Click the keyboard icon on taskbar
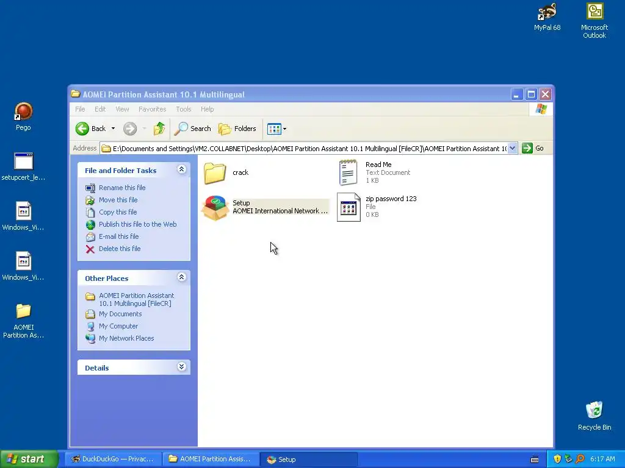Viewport: 625px width, 468px height. (535, 459)
